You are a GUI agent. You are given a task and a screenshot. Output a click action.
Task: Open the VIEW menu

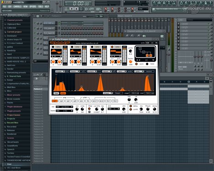[x=26, y=6]
